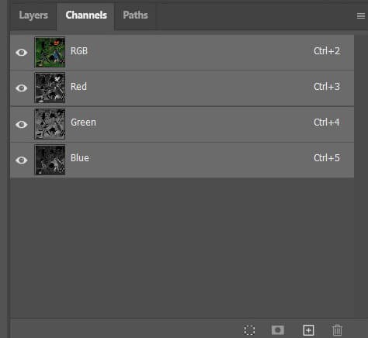
Task: Hide the Red channel eye
Action: (x=22, y=88)
